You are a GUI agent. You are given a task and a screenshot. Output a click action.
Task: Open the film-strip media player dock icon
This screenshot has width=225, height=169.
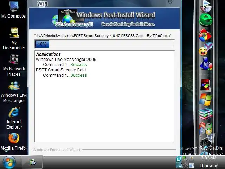(x=205, y=35)
